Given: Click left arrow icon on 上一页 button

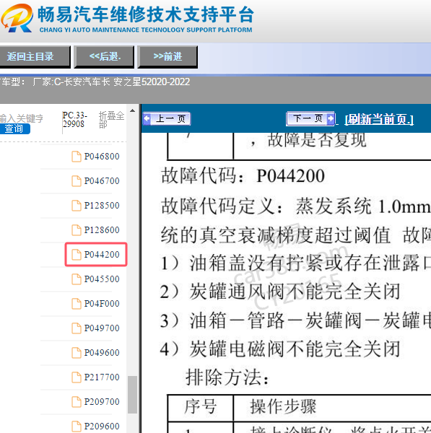Looking at the screenshot, I should pos(147,119).
